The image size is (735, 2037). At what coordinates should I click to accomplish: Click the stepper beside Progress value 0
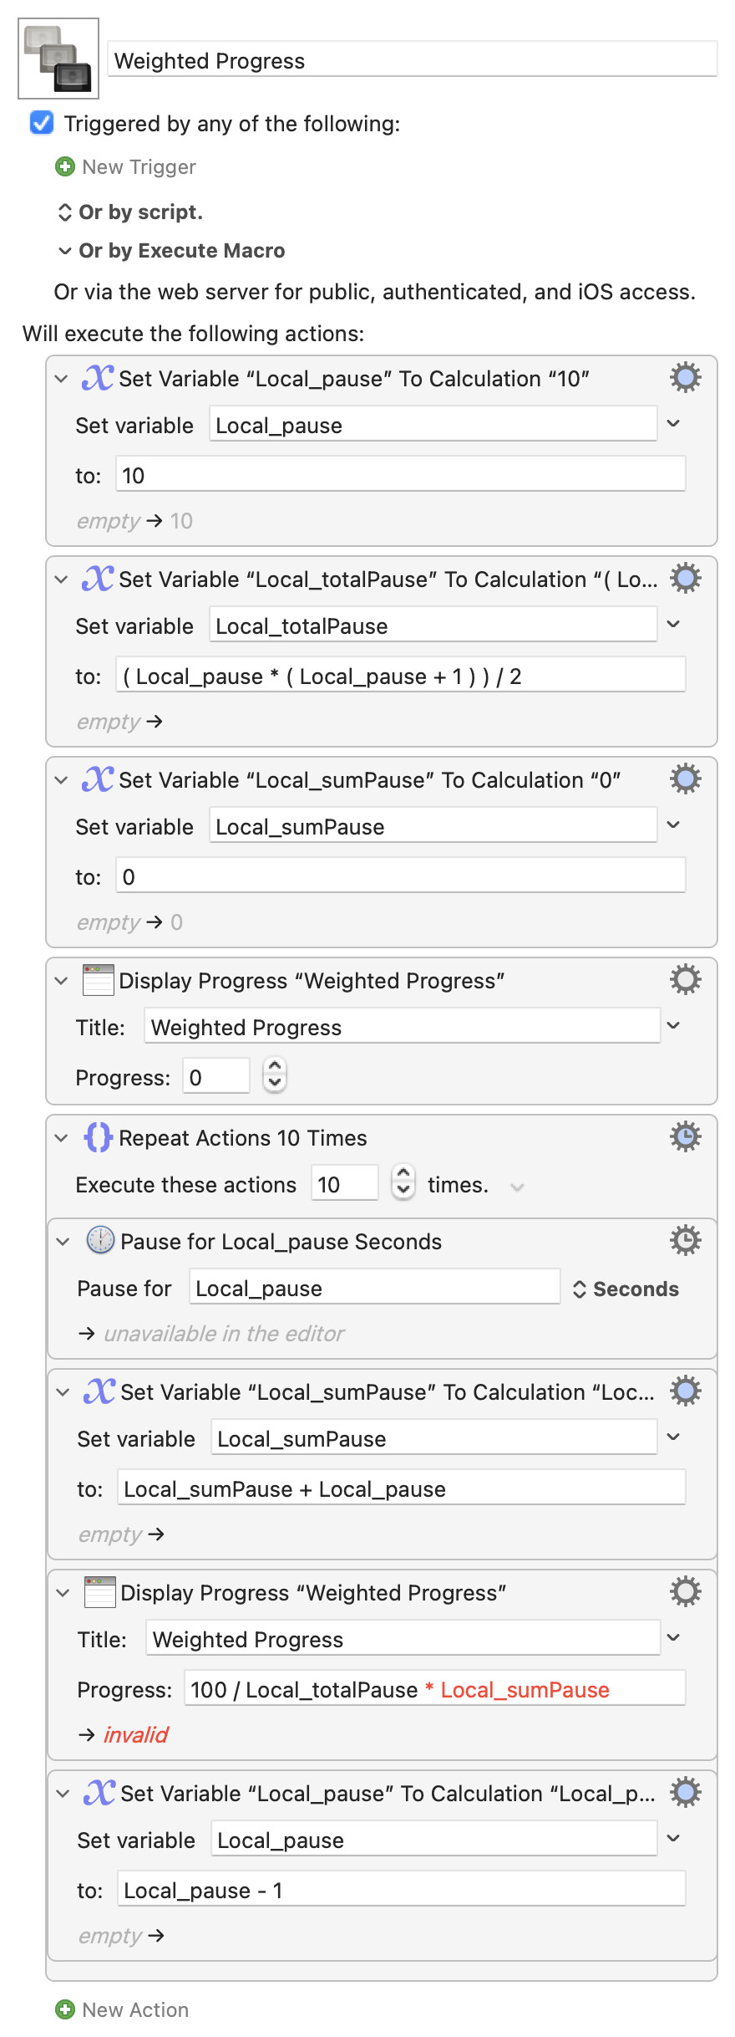pyautogui.click(x=274, y=1076)
